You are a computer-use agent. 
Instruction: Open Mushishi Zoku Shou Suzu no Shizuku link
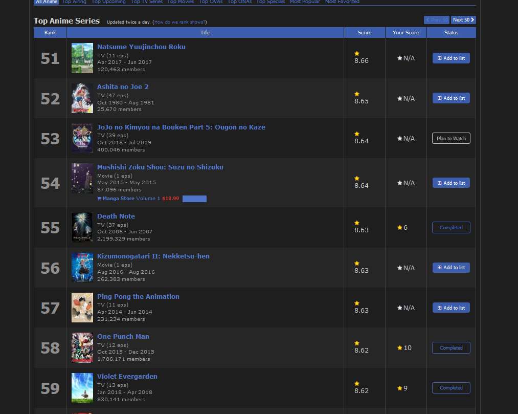pyautogui.click(x=160, y=167)
